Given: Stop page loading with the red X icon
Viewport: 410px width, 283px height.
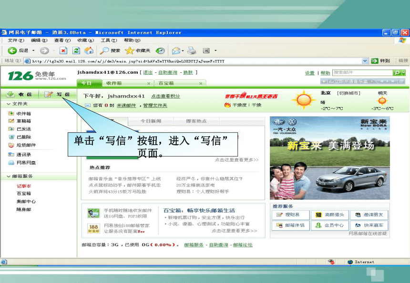Looking at the screenshot, I should 63,50.
